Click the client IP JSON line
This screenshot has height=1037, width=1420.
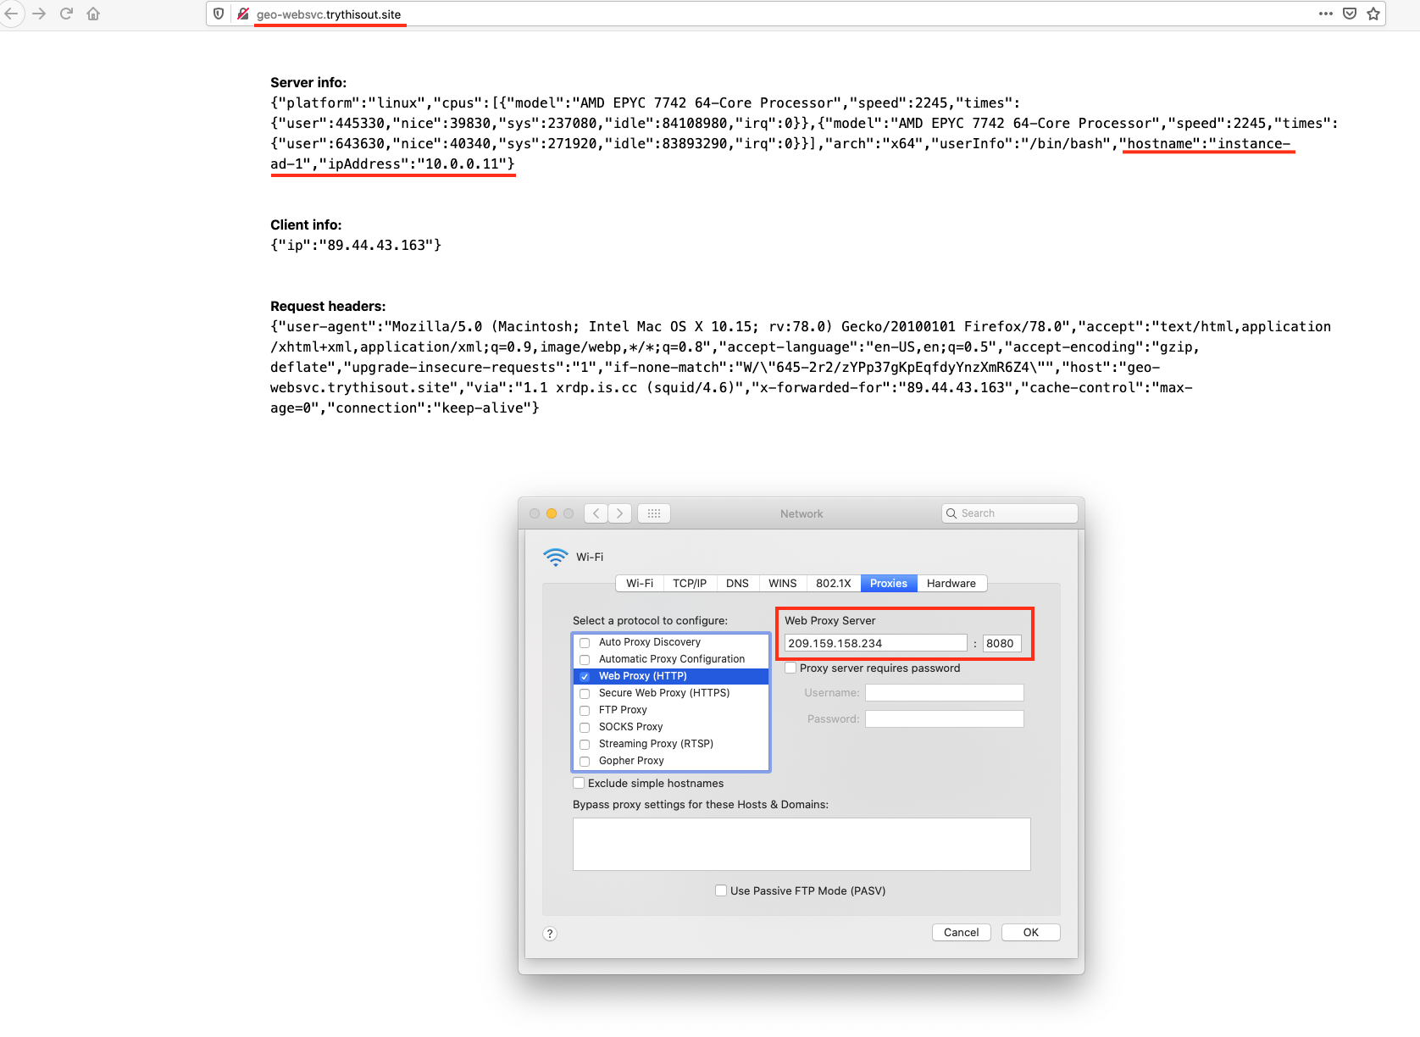356,245
